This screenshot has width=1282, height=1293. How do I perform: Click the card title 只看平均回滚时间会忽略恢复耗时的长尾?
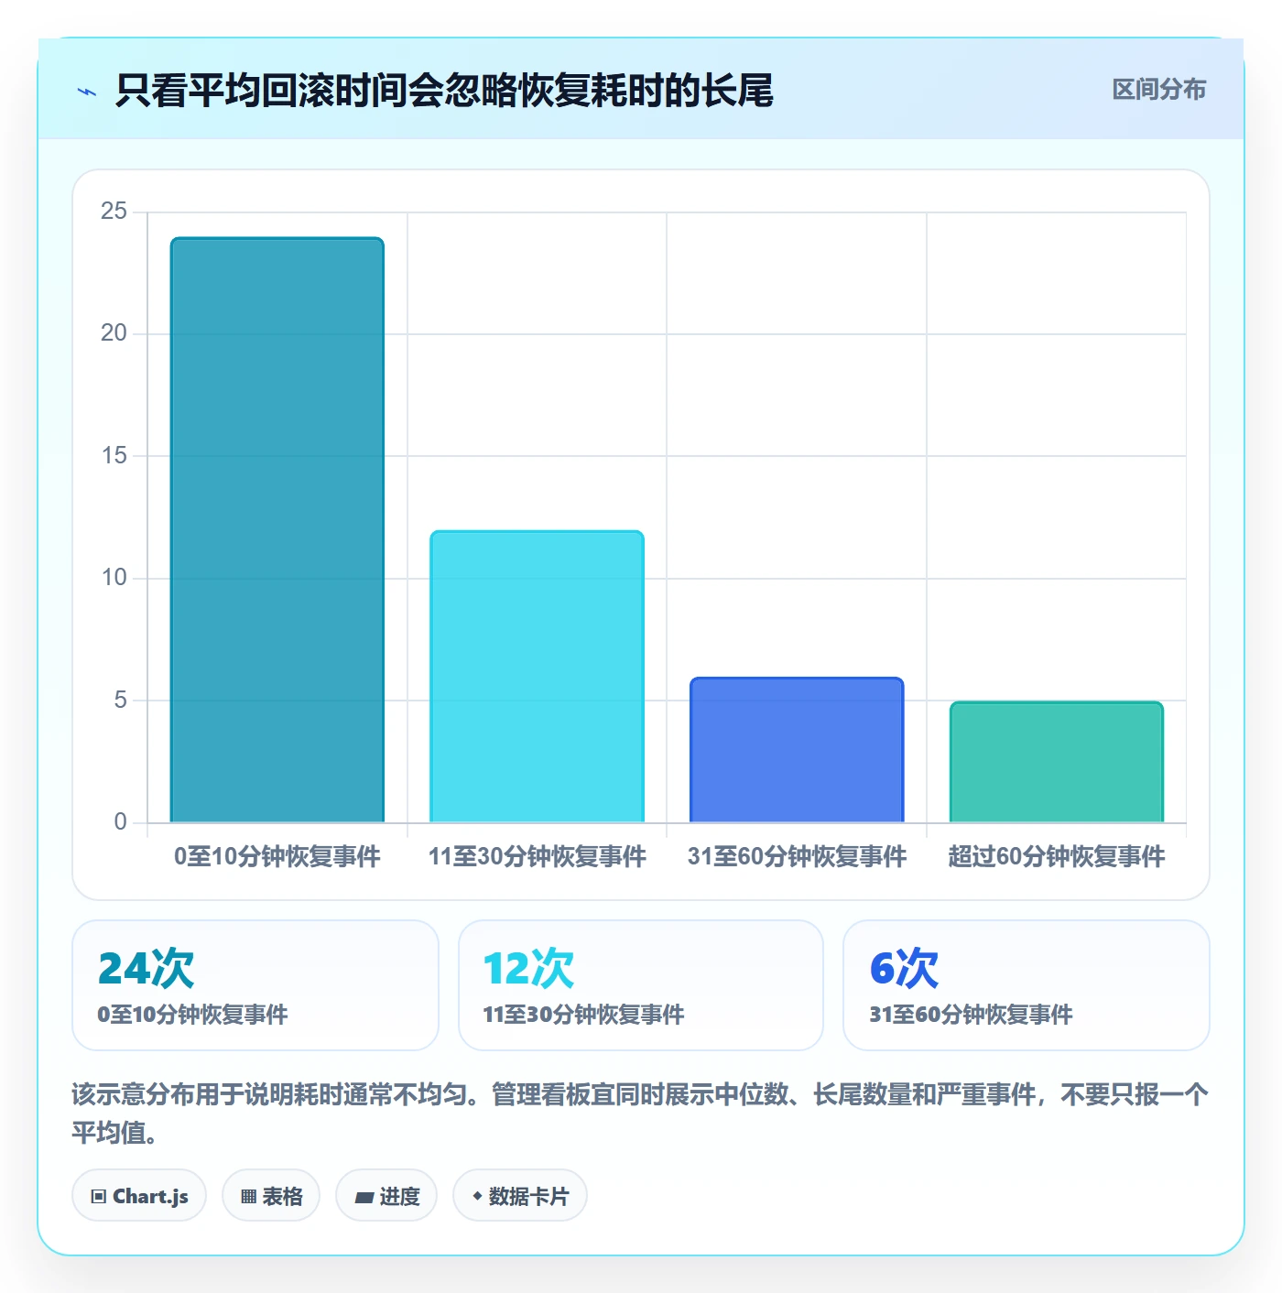pyautogui.click(x=444, y=91)
